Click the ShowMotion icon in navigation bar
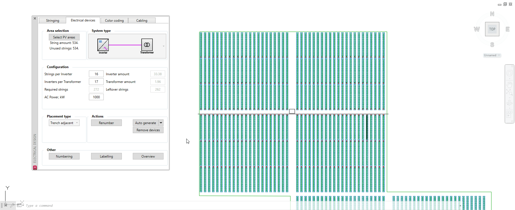Viewport: 515px width, 210px height. point(510,114)
